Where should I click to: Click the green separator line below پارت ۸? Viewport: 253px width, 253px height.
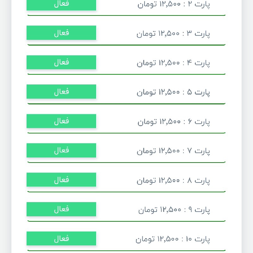click(x=126, y=192)
